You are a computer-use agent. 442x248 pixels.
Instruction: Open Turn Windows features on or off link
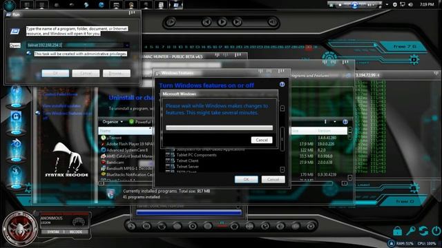click(67, 116)
